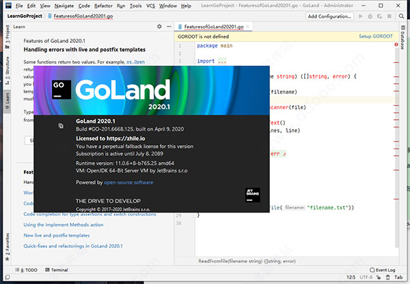
Task: Close the FeaturesofGoLand20201.go editor tab
Action: point(247,27)
